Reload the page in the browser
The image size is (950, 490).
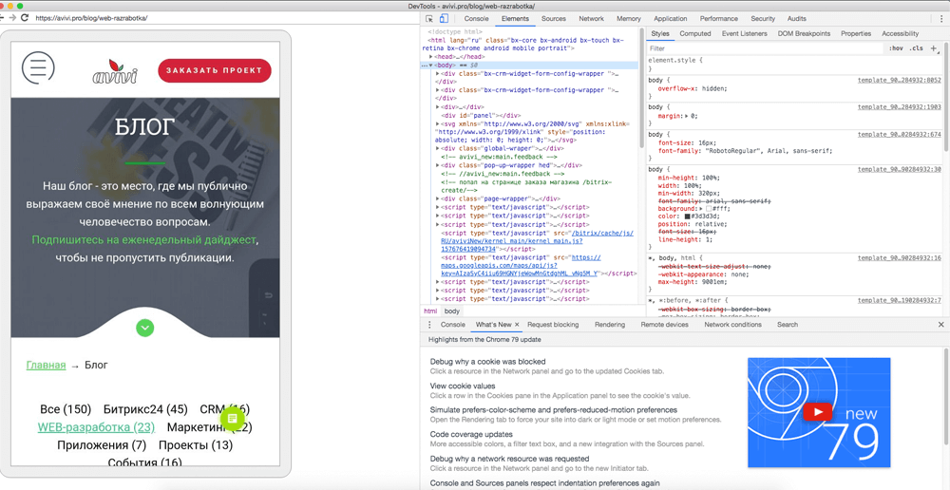25,17
